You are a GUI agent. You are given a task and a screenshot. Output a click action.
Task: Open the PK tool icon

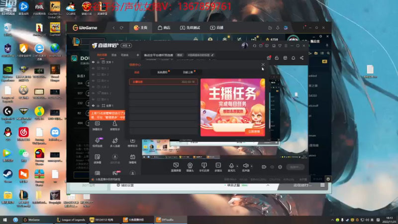[x=115, y=173]
